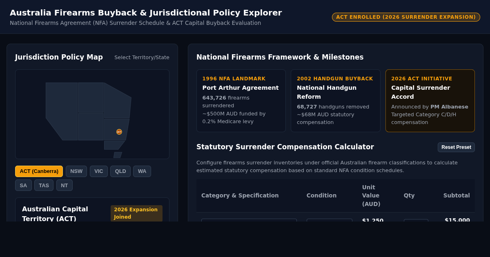Click the Jurisdiction Policy Map heading
490x257 pixels.
coord(59,57)
